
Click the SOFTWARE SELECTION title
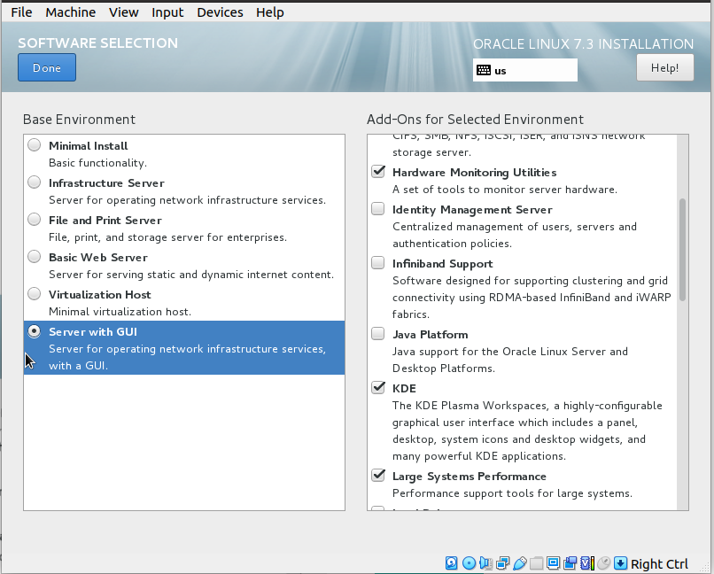tap(98, 43)
